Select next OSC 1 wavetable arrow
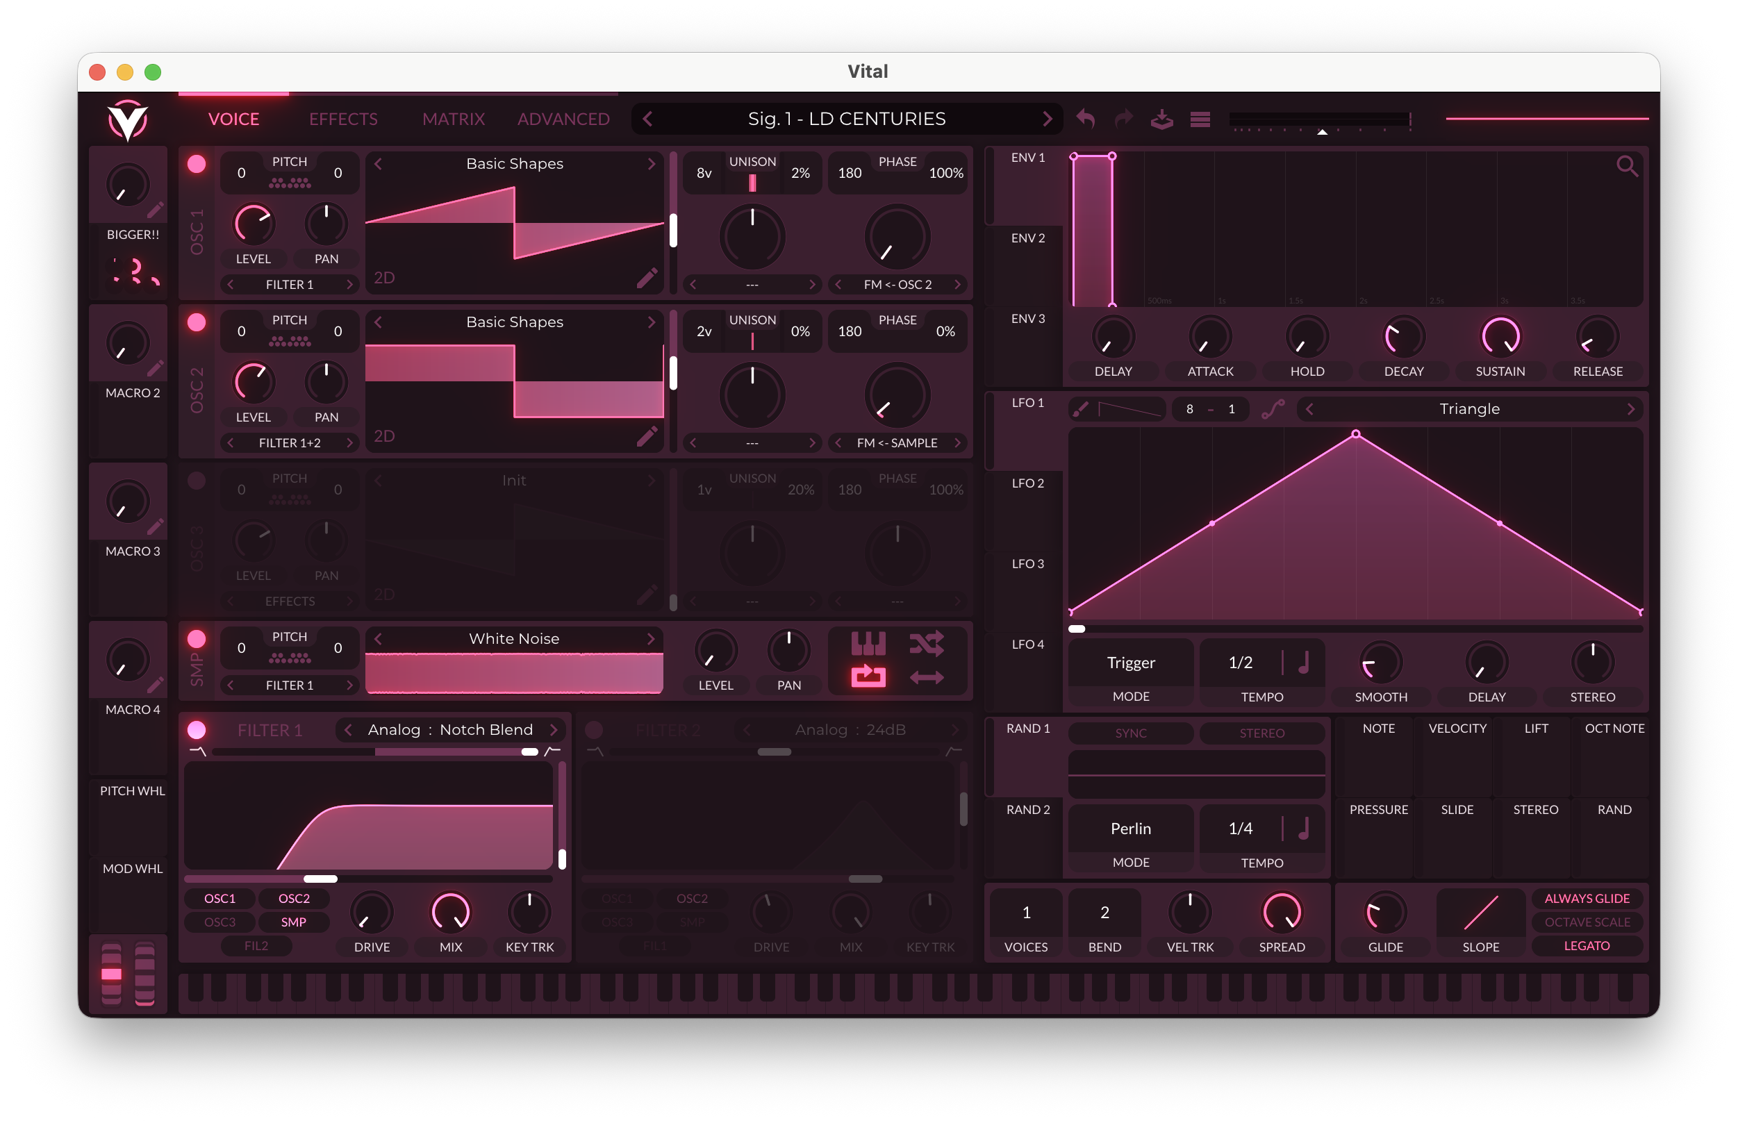The height and width of the screenshot is (1121, 1738). (652, 164)
